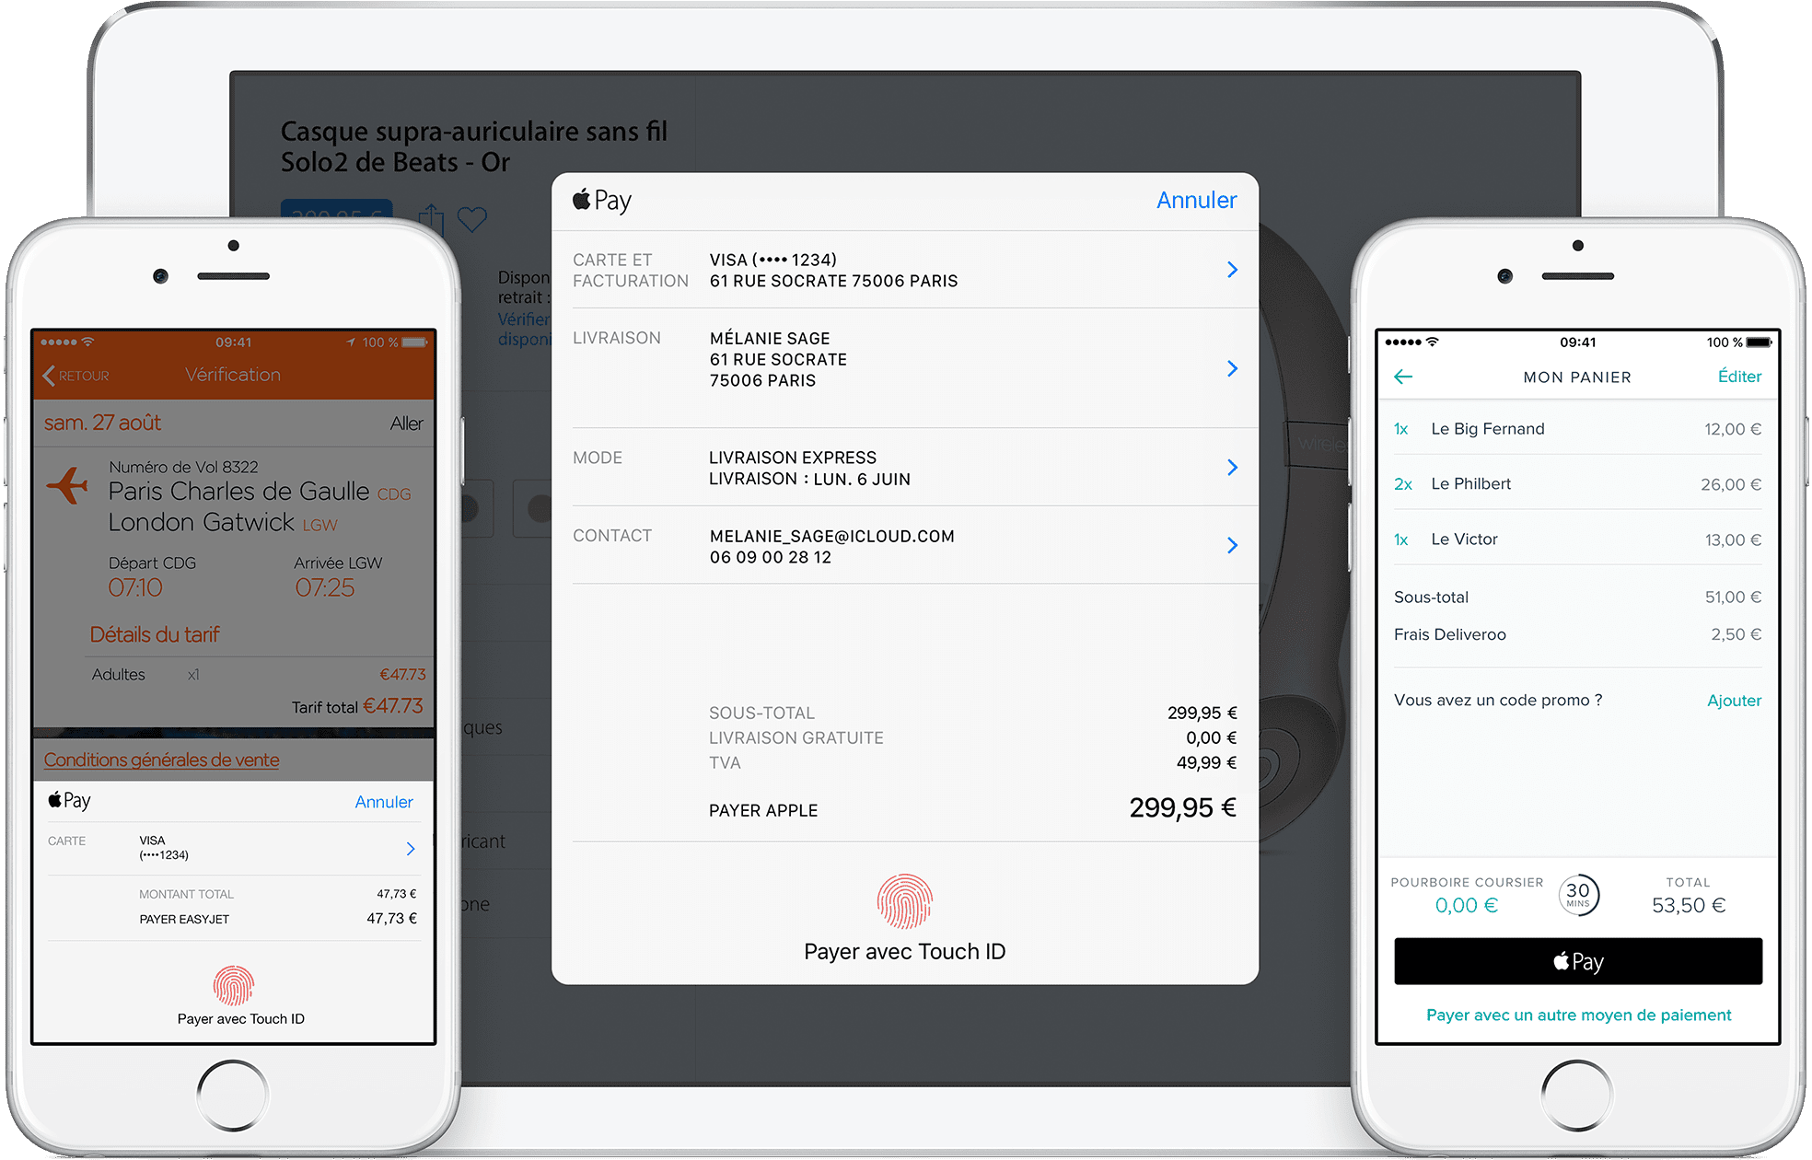
Task: Tap the email melanie_sage@icloud.com
Action: tap(831, 536)
